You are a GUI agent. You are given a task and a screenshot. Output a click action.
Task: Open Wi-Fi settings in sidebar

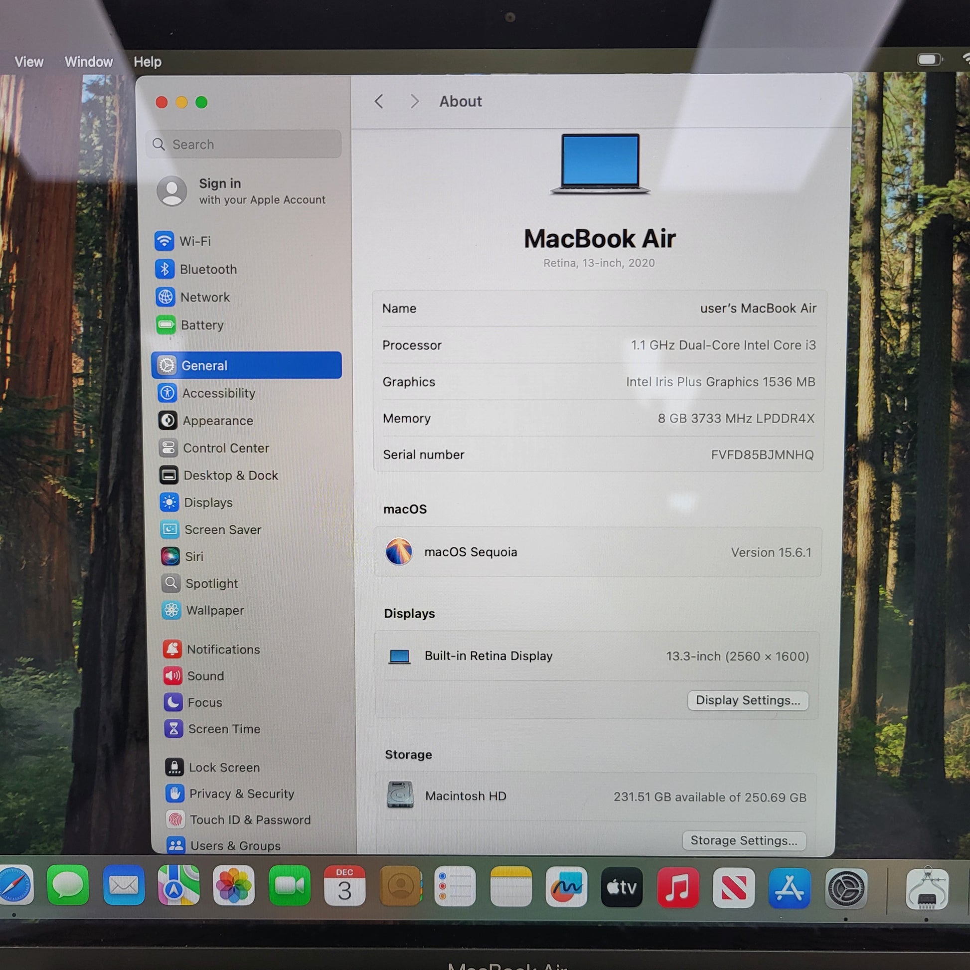coord(195,241)
